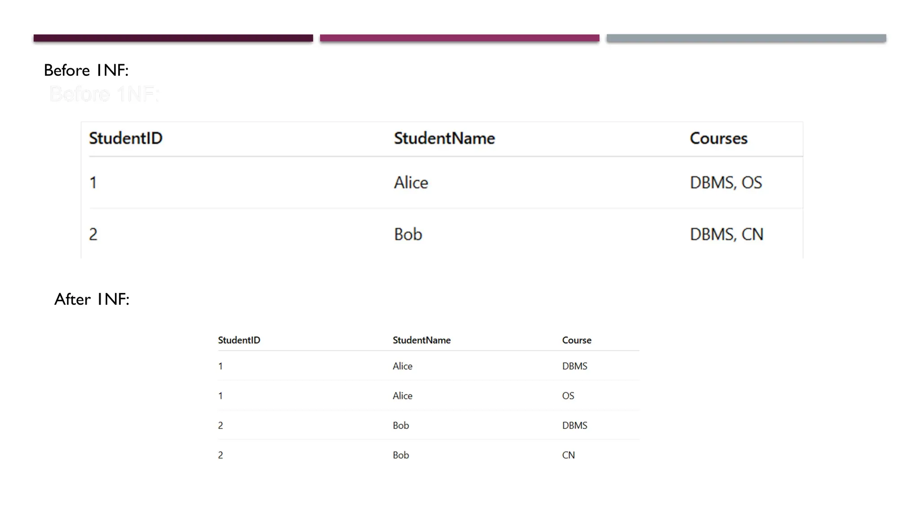Viewport: 920px width, 517px height.
Task: Click the 'Before 1NF:' heading text
Action: pyautogui.click(x=86, y=70)
